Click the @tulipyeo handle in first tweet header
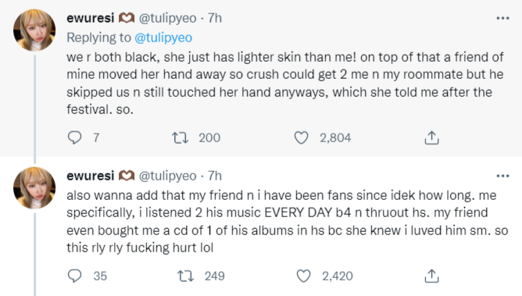Screen dimensions: 522x296 (x=167, y=18)
